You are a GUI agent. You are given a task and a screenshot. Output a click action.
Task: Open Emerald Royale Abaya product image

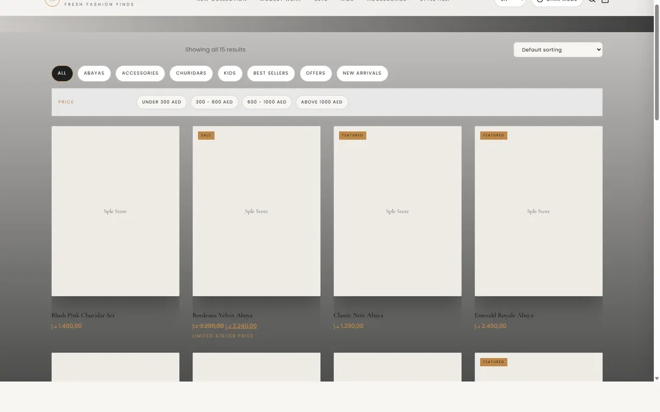point(538,211)
